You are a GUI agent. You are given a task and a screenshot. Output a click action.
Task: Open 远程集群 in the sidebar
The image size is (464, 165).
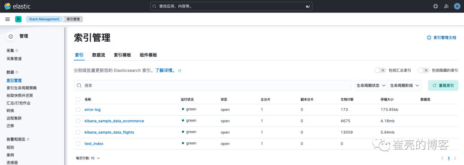coord(14,118)
